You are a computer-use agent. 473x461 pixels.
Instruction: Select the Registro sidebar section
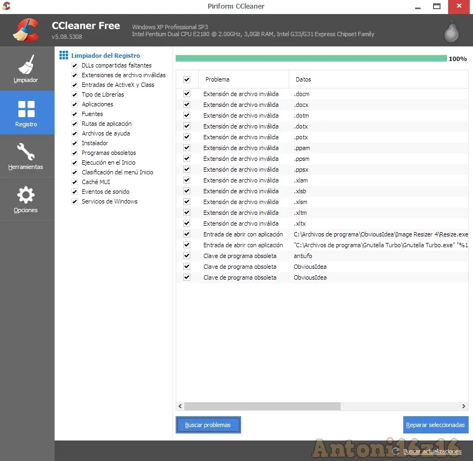coord(26,113)
